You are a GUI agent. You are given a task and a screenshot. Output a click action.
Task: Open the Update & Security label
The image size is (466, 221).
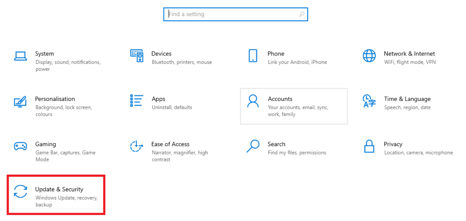[x=59, y=189]
